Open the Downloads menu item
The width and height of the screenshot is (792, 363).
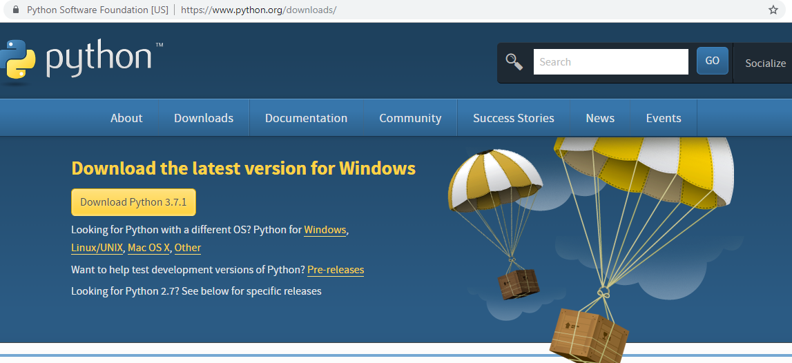[x=204, y=117]
